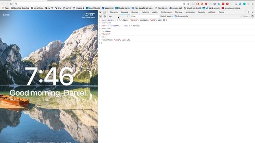Open the Memory tab
The height and width of the screenshot is (143, 255).
click(x=178, y=12)
